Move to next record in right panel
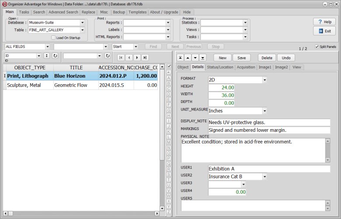This screenshot has width=341, height=219. 195,58
